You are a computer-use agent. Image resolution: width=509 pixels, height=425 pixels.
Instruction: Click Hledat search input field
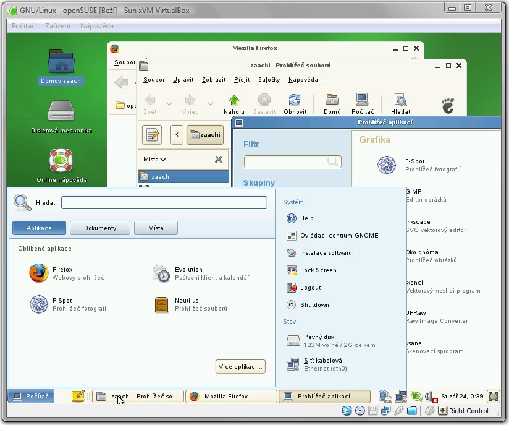(x=164, y=202)
